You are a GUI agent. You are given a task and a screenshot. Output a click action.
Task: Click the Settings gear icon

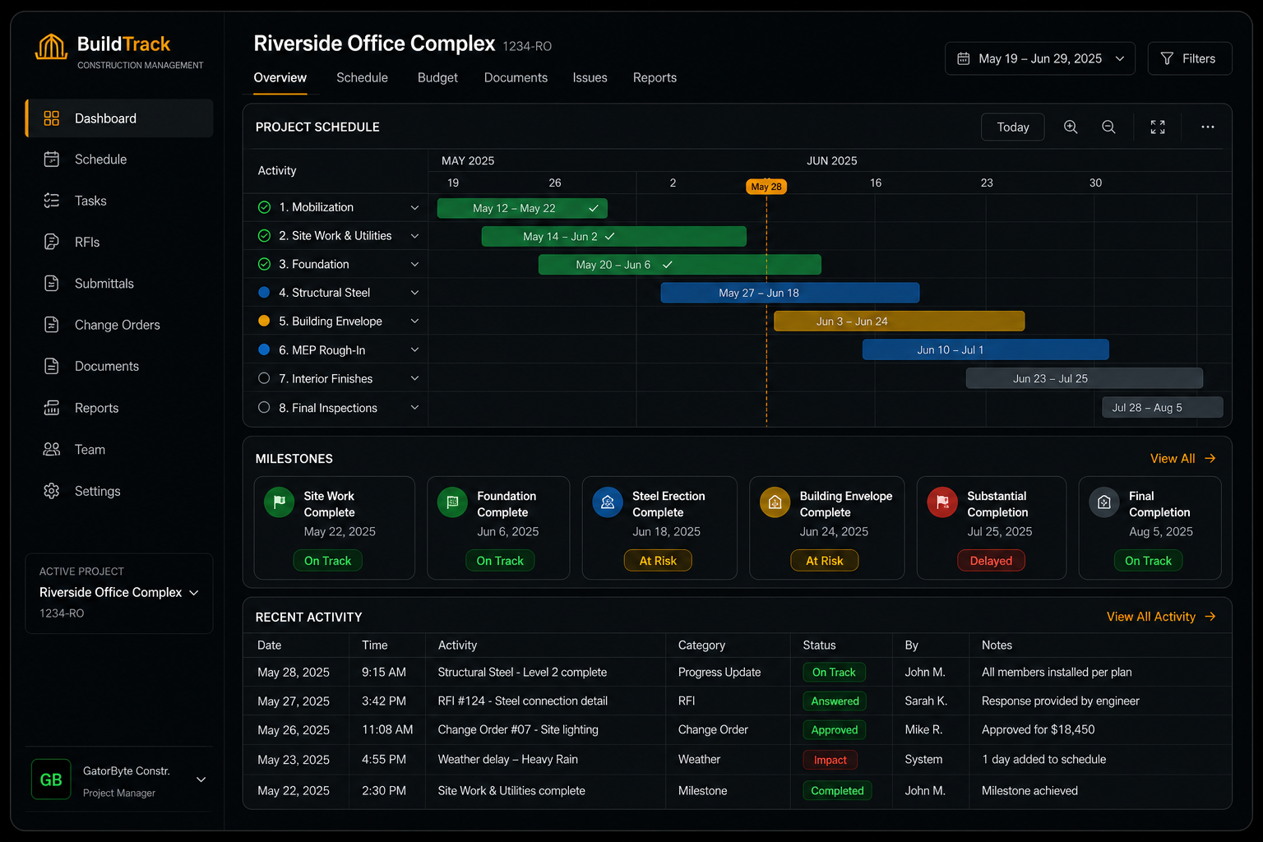(52, 491)
